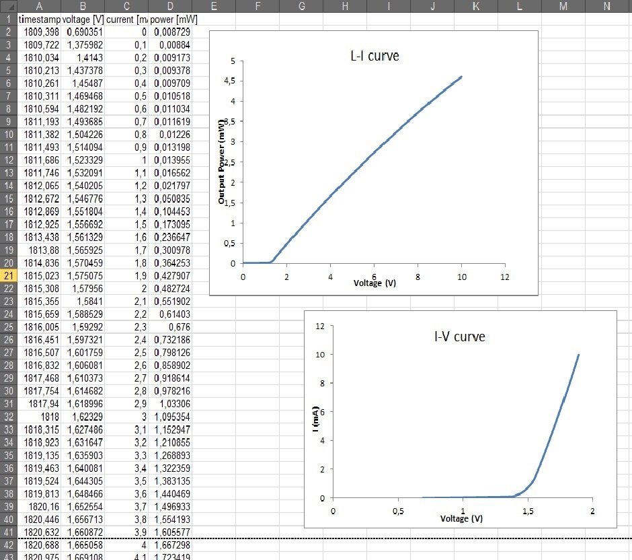
Task: Select voltage cell 1,375982
Action: tap(83, 45)
